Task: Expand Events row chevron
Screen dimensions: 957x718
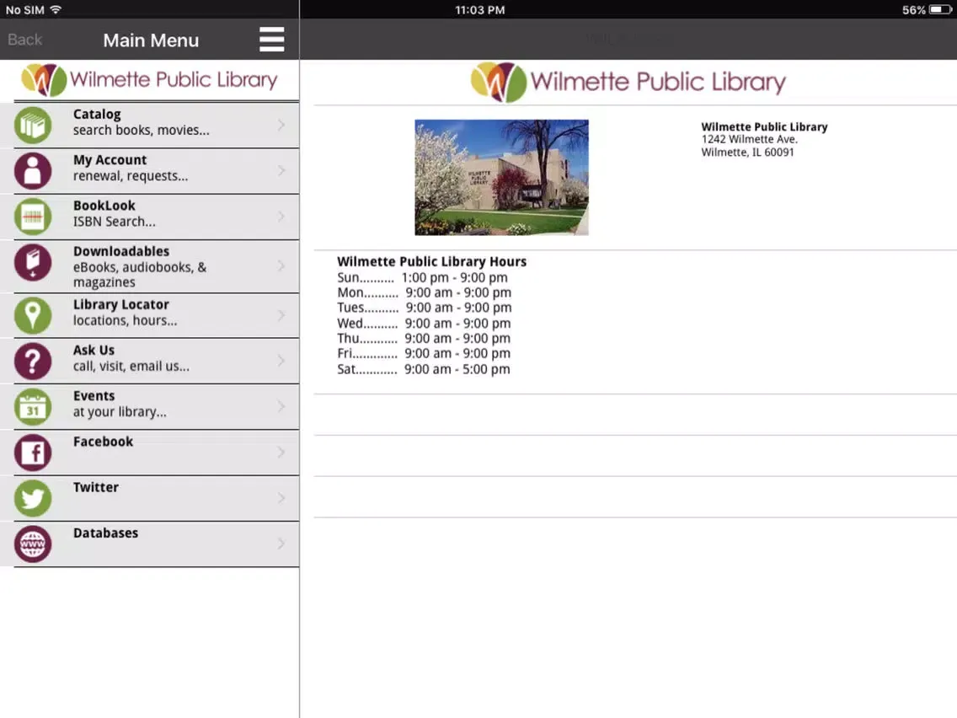Action: tap(281, 407)
